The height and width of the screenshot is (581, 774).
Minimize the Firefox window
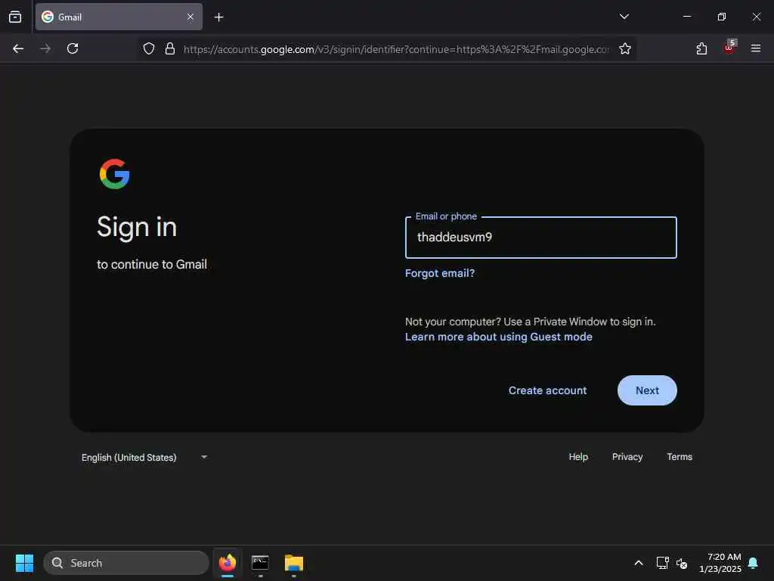point(686,17)
